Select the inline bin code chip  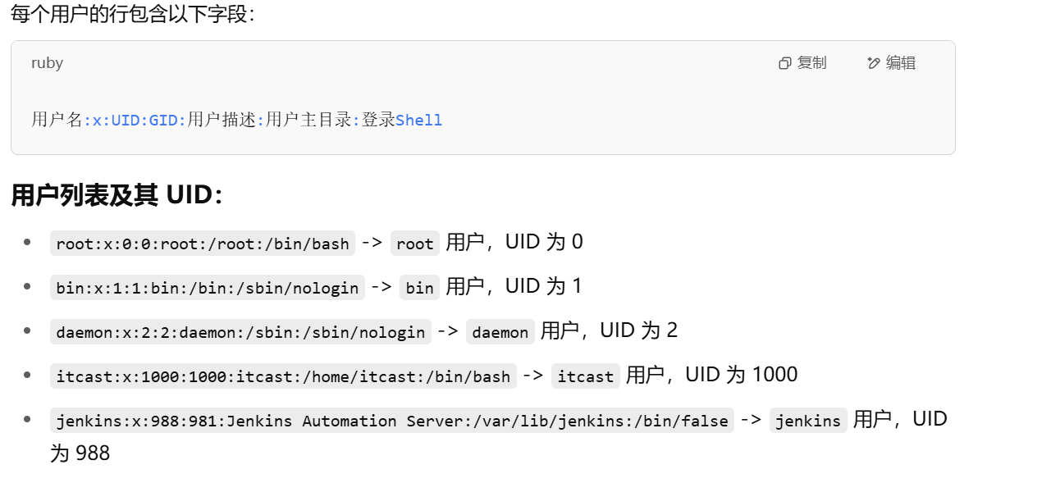pyautogui.click(x=418, y=287)
